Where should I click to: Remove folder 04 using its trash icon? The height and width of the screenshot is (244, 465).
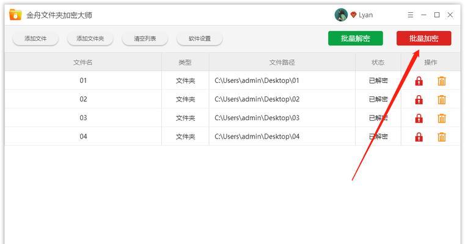(442, 137)
